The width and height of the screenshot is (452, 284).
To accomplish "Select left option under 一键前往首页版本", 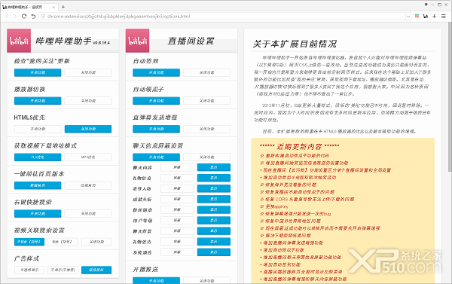I will 38,185.
